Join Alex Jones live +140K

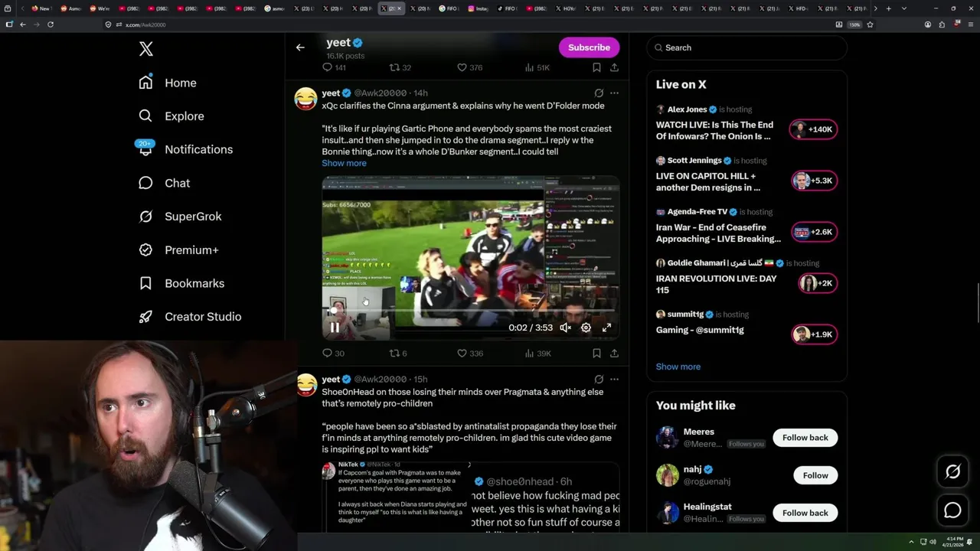pyautogui.click(x=814, y=129)
